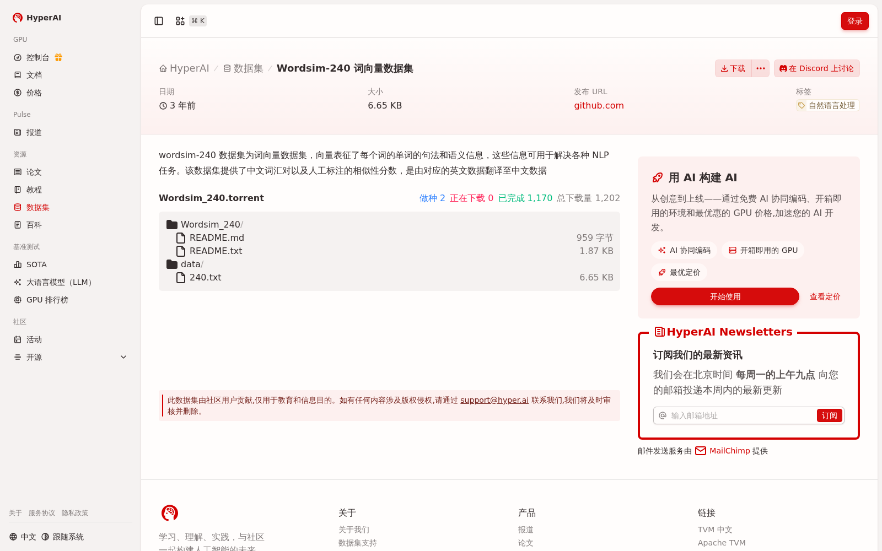
Task: Click the data folder icon
Action: point(172,264)
